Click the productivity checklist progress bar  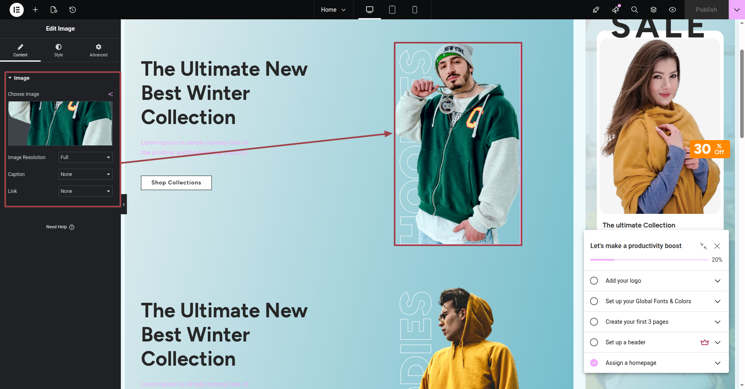coord(649,260)
